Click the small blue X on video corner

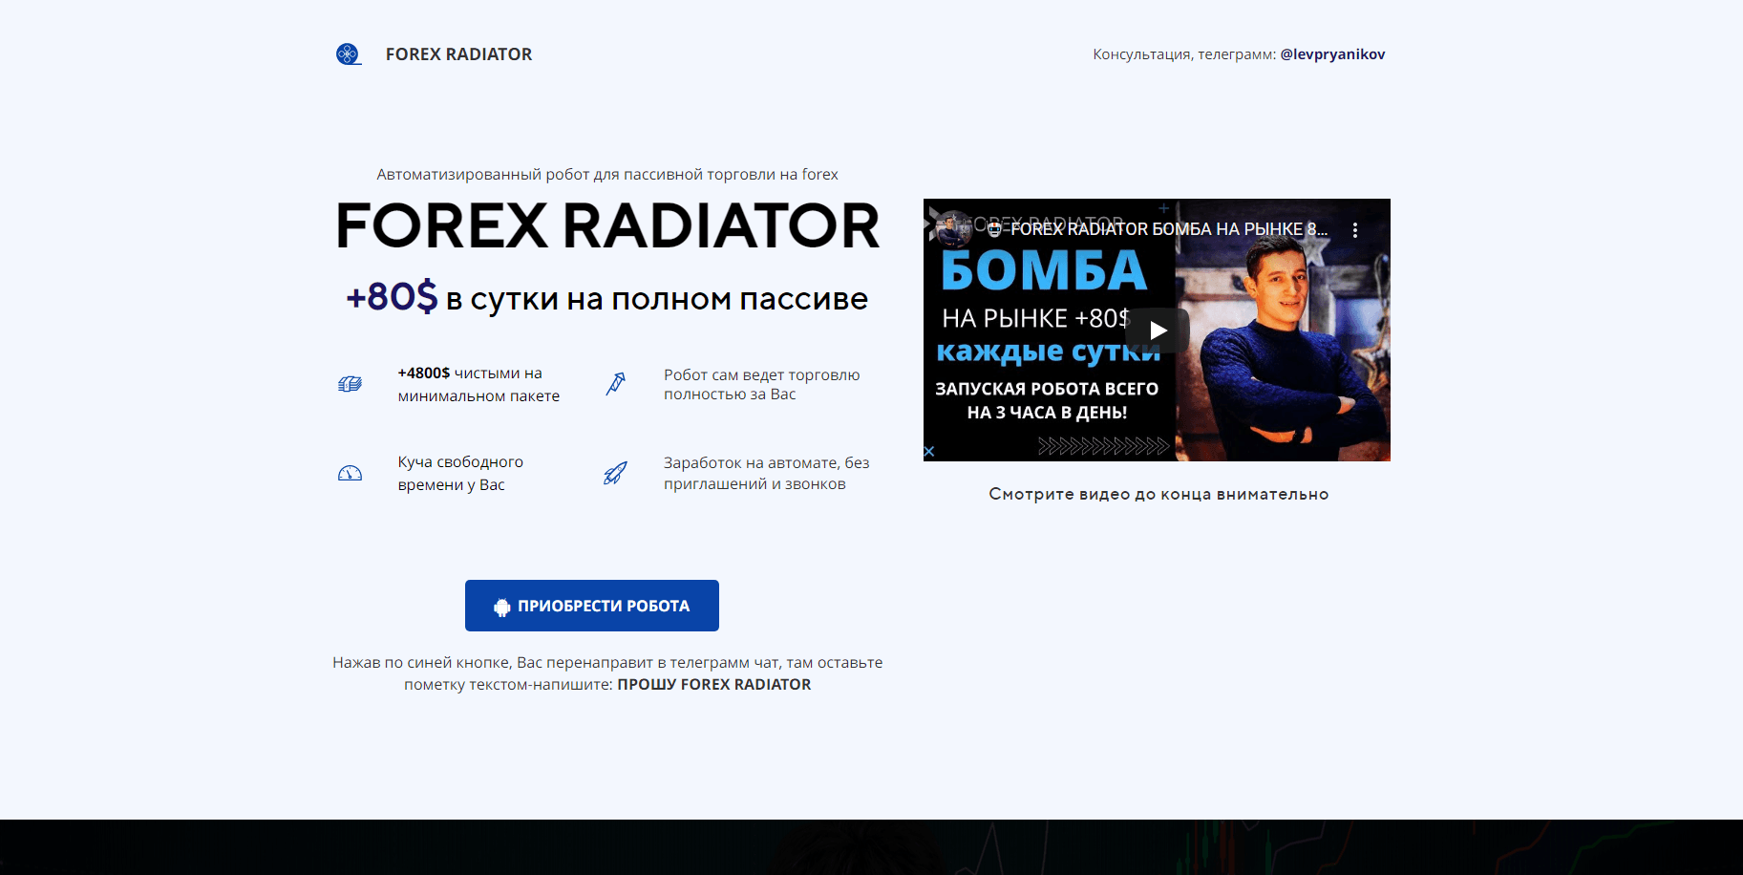point(929,451)
